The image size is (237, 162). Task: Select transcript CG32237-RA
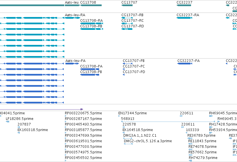pos(188,15)
